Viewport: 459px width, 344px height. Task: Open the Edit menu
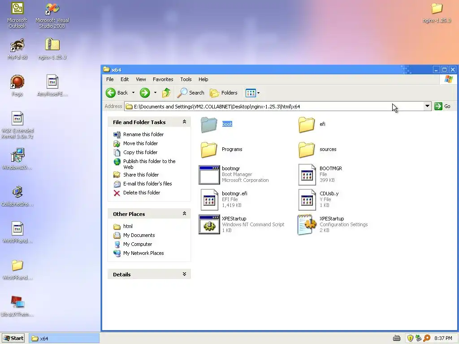coord(125,79)
